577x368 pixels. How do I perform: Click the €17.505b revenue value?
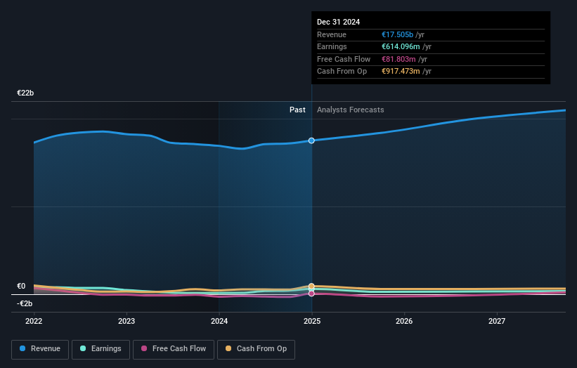coord(397,34)
